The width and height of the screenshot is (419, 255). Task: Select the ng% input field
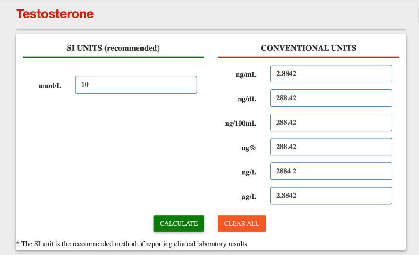click(331, 147)
